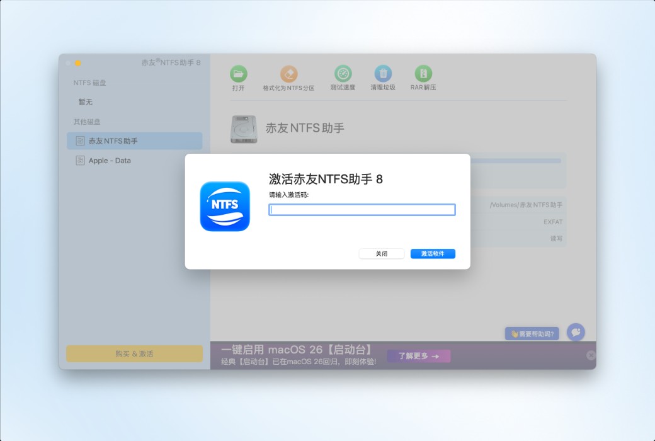
Task: Click the 激活软件 activate button
Action: (x=433, y=254)
